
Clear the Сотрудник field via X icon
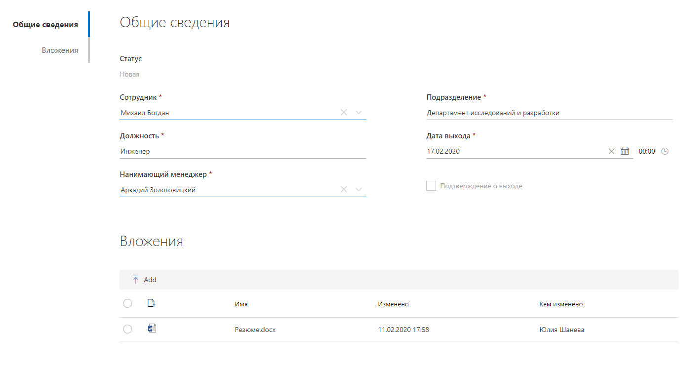[x=344, y=112]
